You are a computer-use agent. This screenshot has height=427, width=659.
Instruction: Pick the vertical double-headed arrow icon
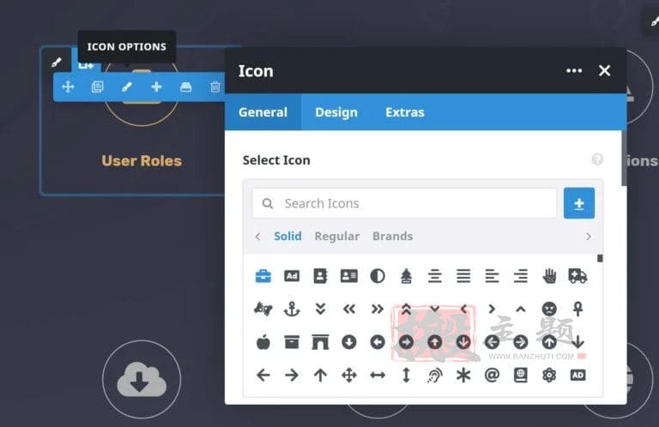pyautogui.click(x=406, y=375)
